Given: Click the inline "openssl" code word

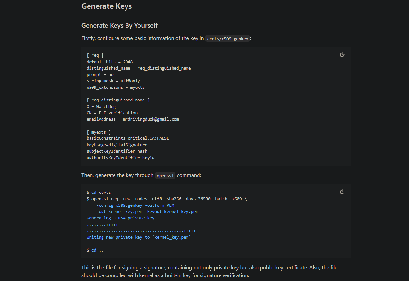Looking at the screenshot, I should pos(165,176).
